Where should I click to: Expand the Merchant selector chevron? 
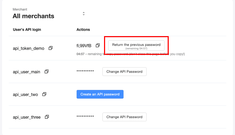pyautogui.click(x=84, y=13)
